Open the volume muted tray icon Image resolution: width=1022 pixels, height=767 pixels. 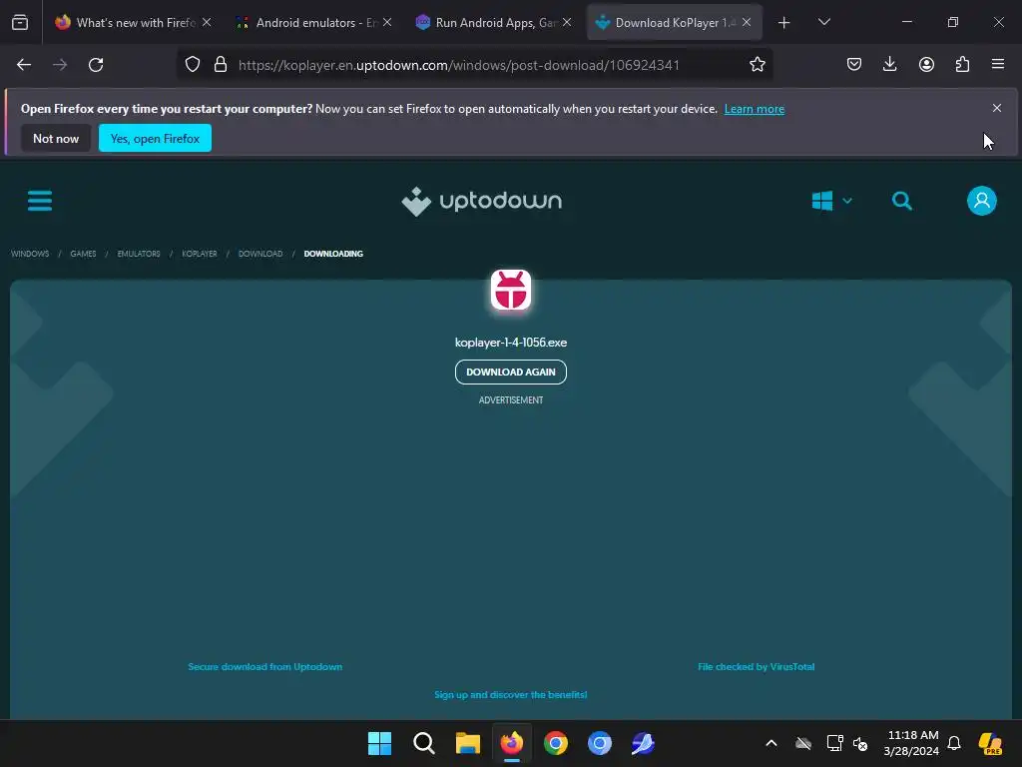pyautogui.click(x=860, y=743)
